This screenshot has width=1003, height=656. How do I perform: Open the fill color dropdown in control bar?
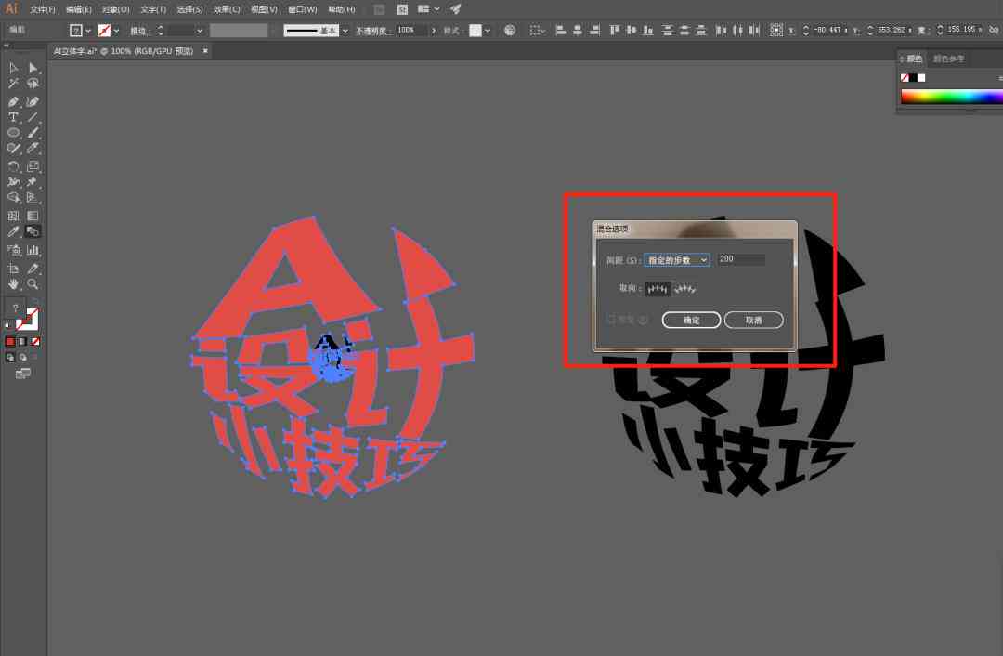pyautogui.click(x=88, y=30)
